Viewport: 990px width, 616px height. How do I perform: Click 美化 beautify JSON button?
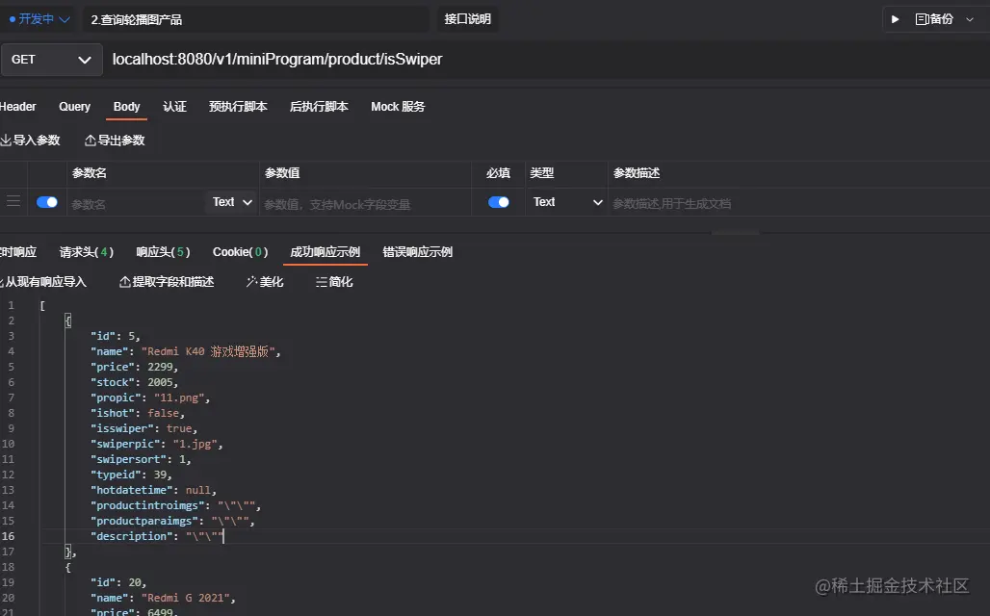[265, 281]
